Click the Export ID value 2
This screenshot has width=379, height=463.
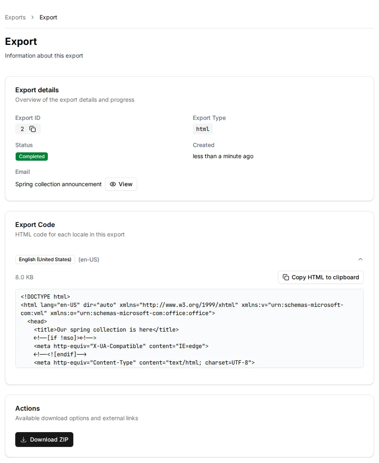pyautogui.click(x=22, y=129)
